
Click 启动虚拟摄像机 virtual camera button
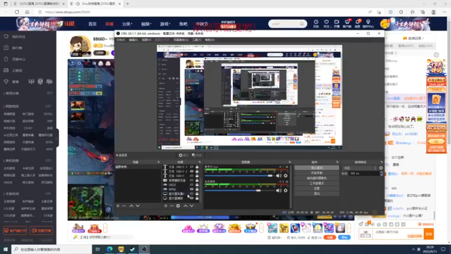click(x=317, y=178)
